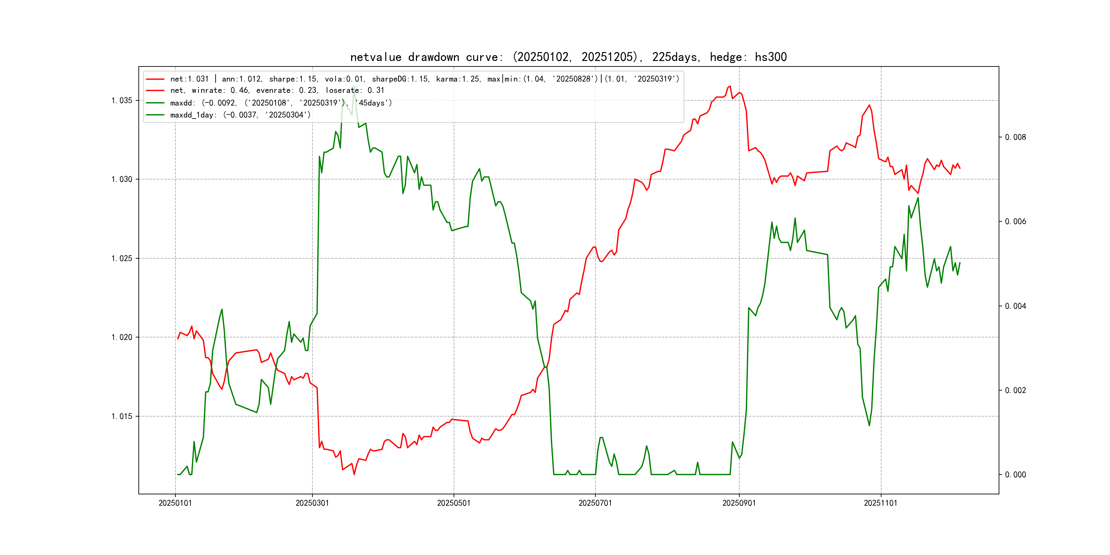Click the 20250901 x-axis label
The width and height of the screenshot is (1110, 555).
click(739, 503)
